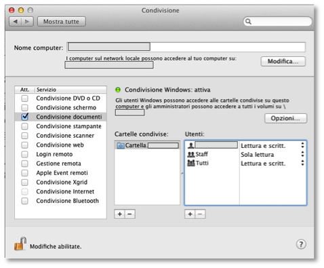Select Condivisione Xgrid service label
Screen dimensions: 324x268
click(62, 182)
